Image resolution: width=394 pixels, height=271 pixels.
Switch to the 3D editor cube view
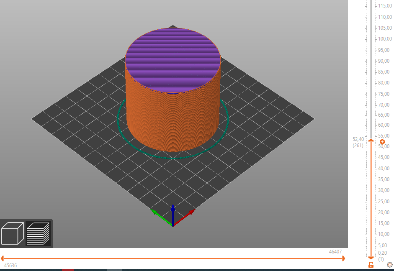[x=13, y=233]
